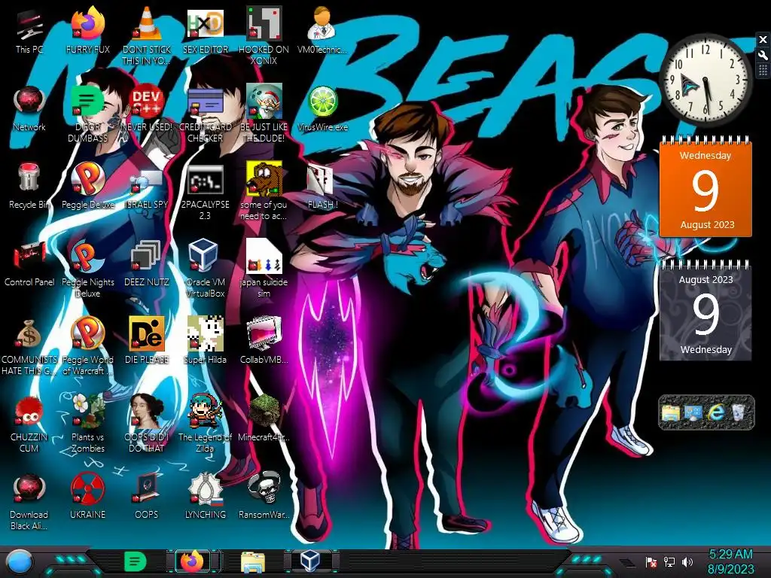Open VirtualBox from the taskbar
The height and width of the screenshot is (578, 771).
tap(310, 561)
